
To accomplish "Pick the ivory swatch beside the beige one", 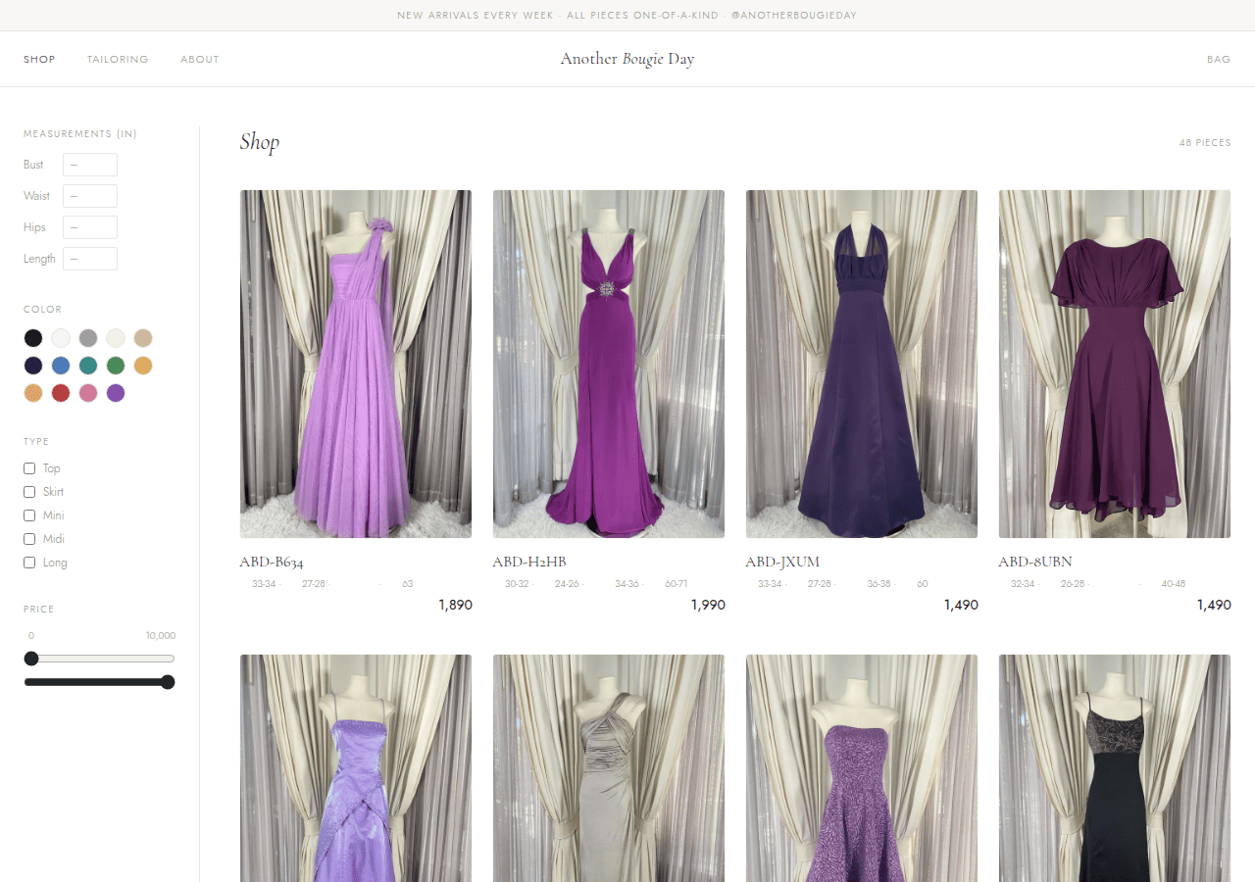I will tap(116, 338).
